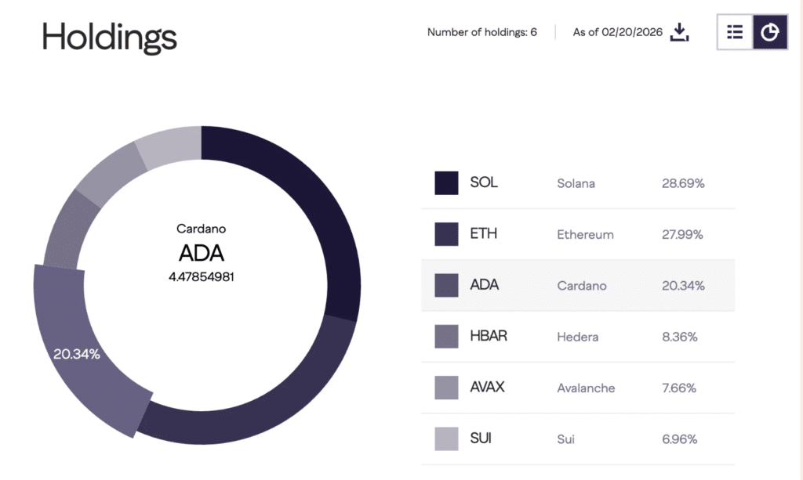Click the SUI color swatch in legend
This screenshot has width=803, height=480.
pos(445,438)
